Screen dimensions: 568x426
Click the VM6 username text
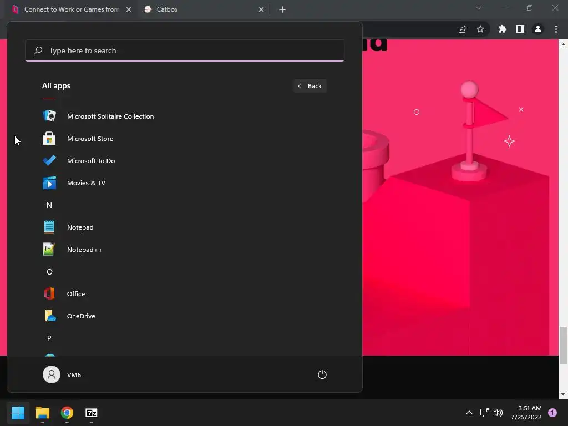pyautogui.click(x=74, y=374)
